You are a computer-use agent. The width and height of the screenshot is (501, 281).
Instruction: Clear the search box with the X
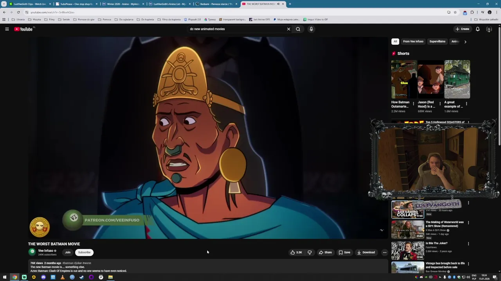click(288, 29)
